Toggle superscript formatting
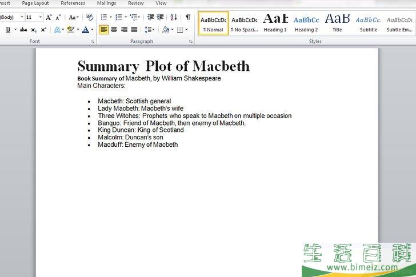416x277 pixels. (43, 30)
